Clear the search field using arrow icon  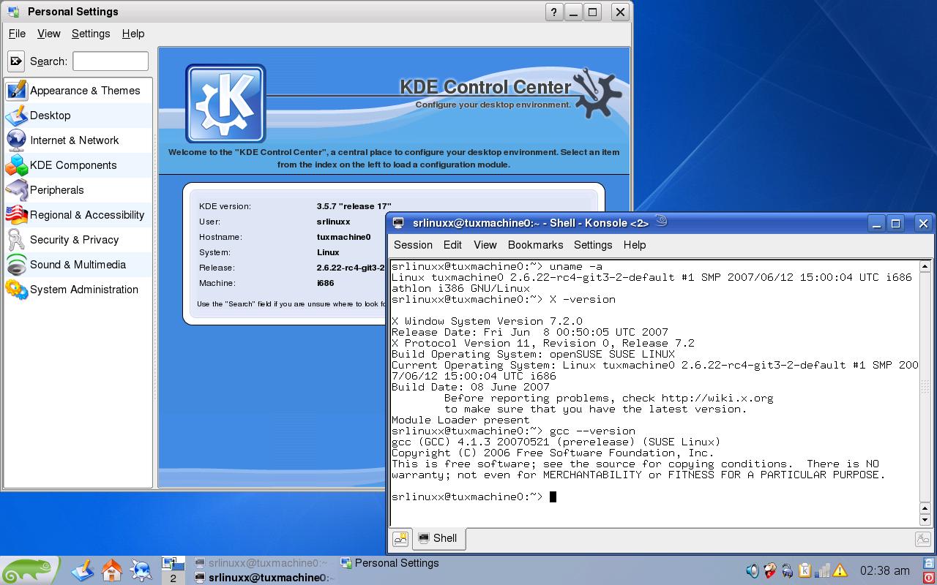(16, 61)
